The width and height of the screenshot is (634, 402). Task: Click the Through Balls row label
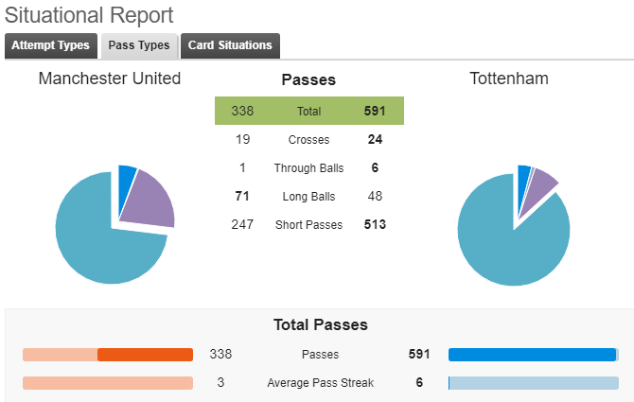click(308, 168)
